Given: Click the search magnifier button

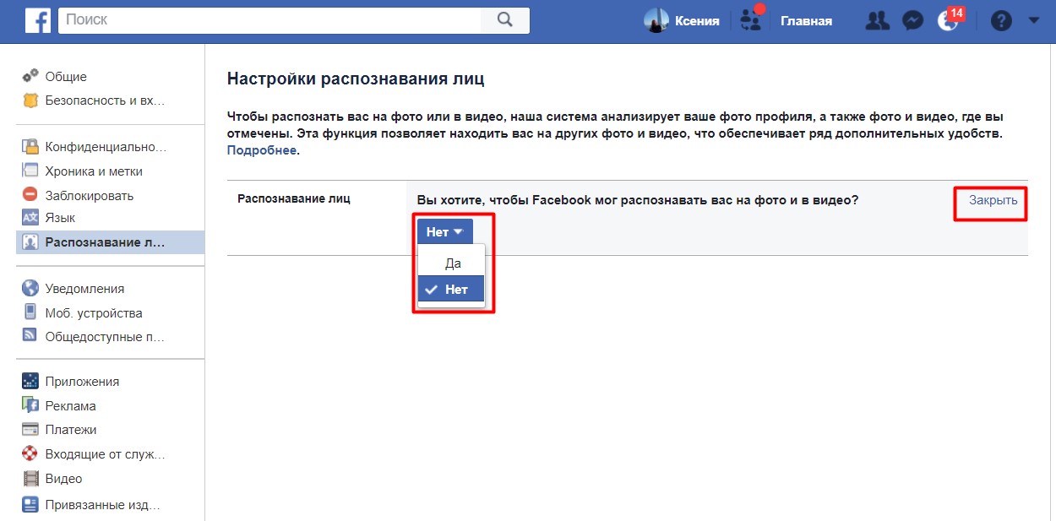Looking at the screenshot, I should [x=505, y=19].
